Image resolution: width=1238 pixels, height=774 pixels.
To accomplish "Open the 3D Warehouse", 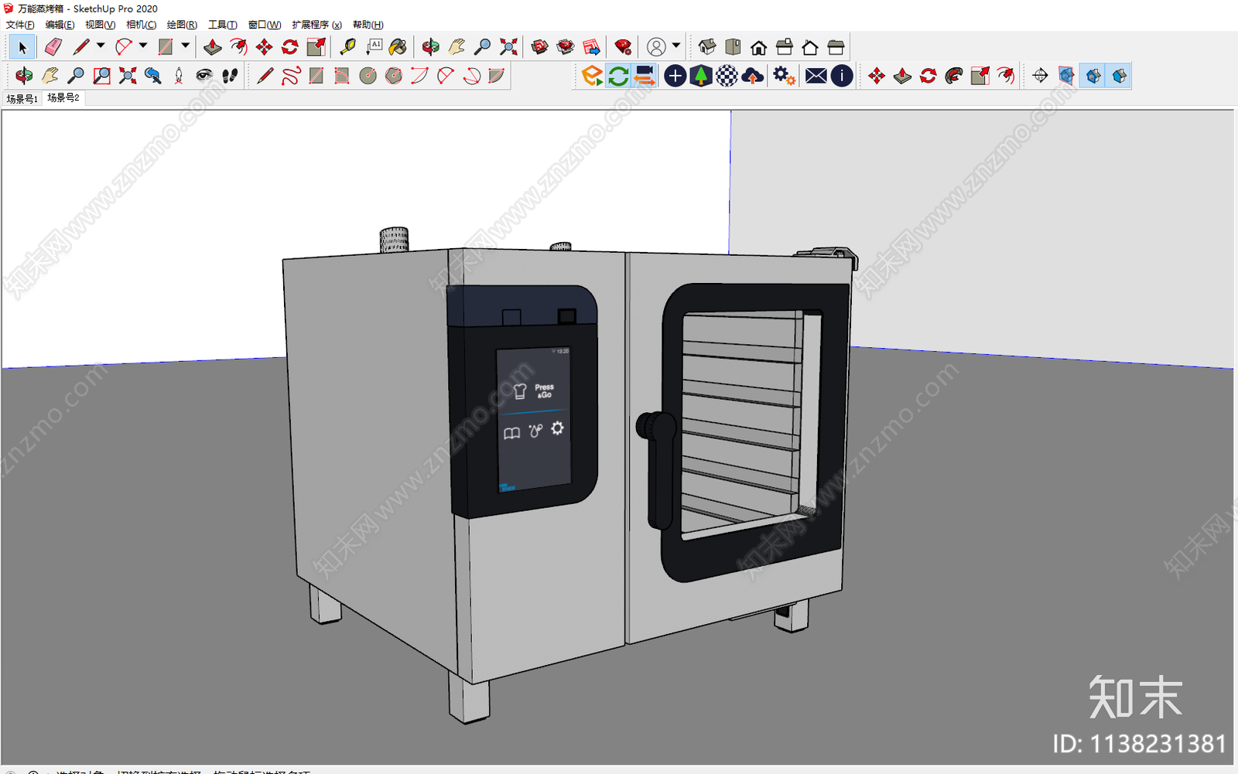I will [540, 47].
